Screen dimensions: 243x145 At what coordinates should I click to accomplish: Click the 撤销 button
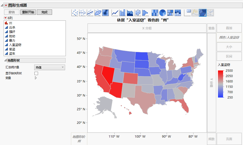click(12, 12)
